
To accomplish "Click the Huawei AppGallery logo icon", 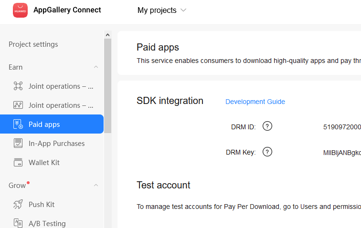I will pyautogui.click(x=20, y=10).
